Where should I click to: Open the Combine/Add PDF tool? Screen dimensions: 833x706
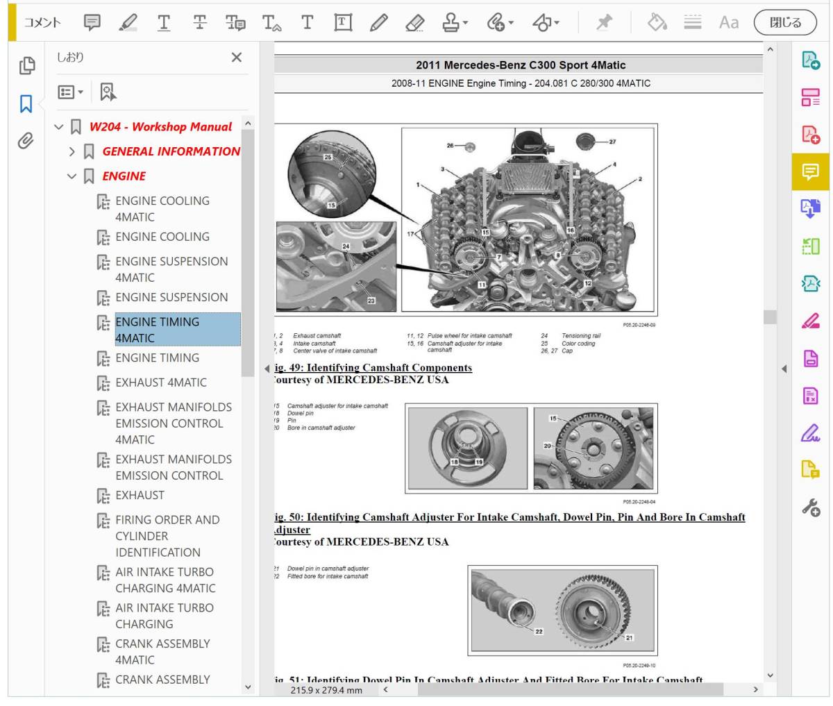(x=811, y=134)
